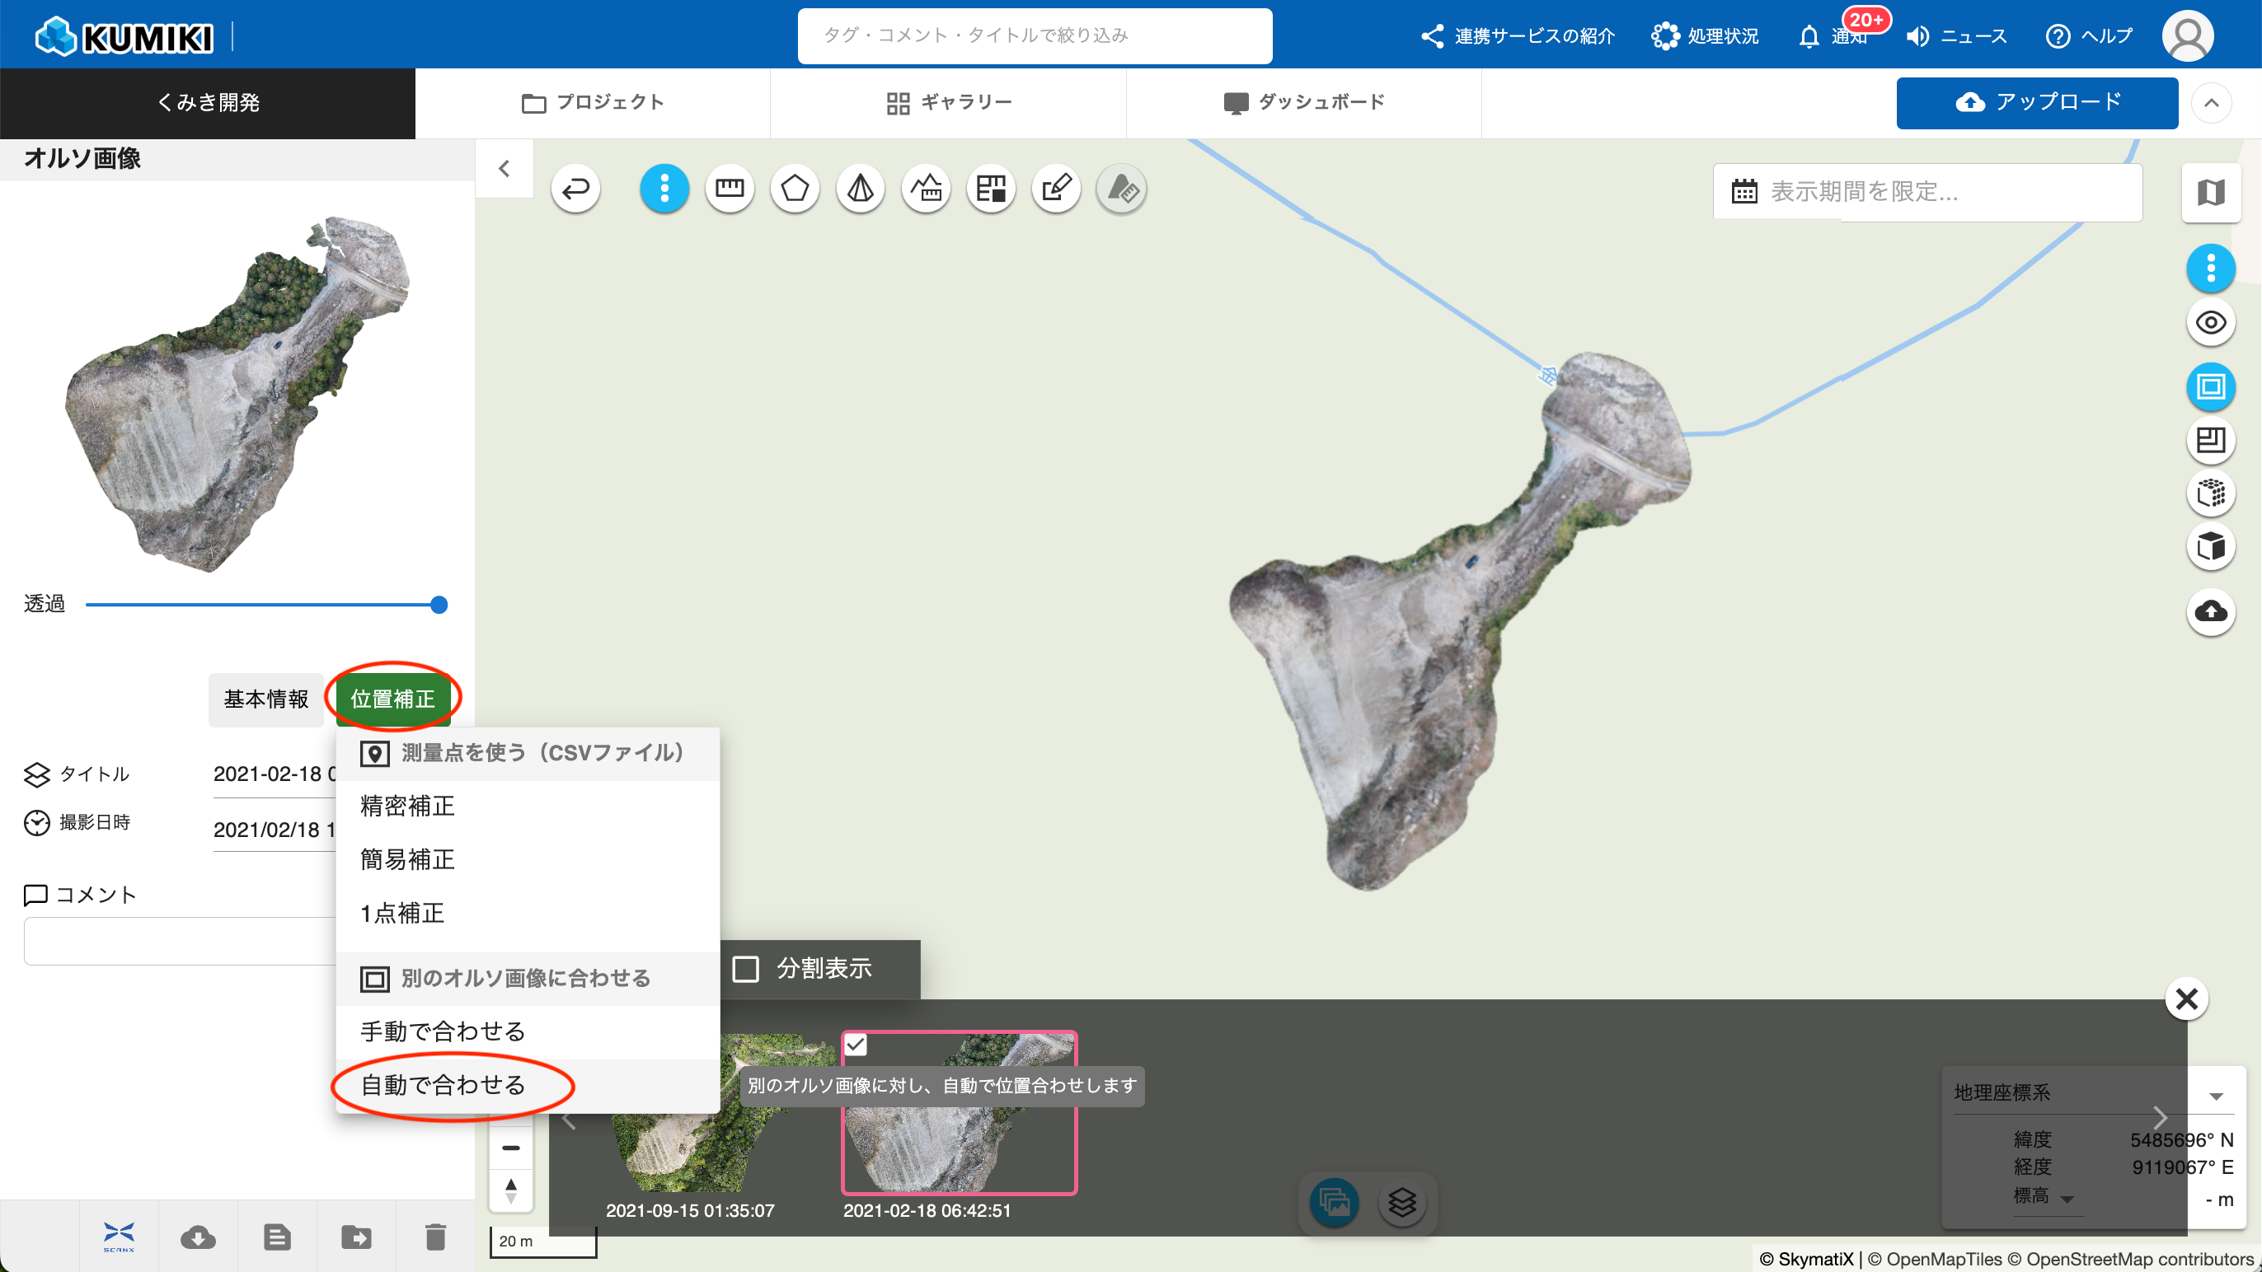Image resolution: width=2262 pixels, height=1272 pixels.
Task: Select the ruler distance measurement tool
Action: (729, 188)
